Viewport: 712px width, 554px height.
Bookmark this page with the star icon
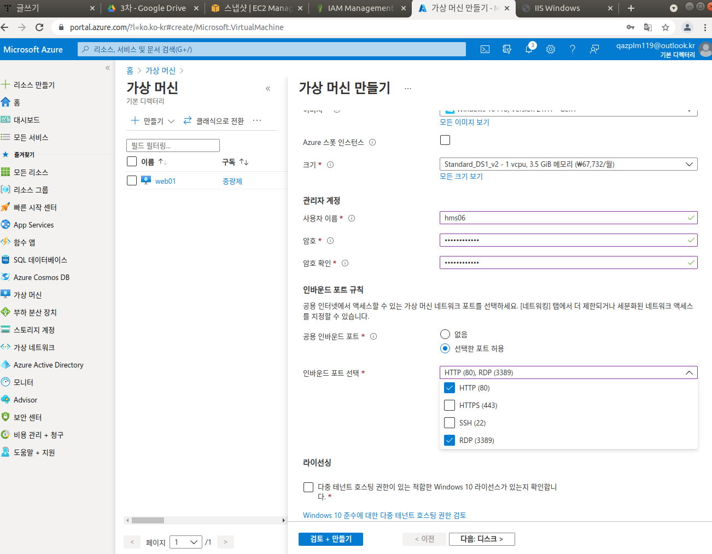[666, 27]
